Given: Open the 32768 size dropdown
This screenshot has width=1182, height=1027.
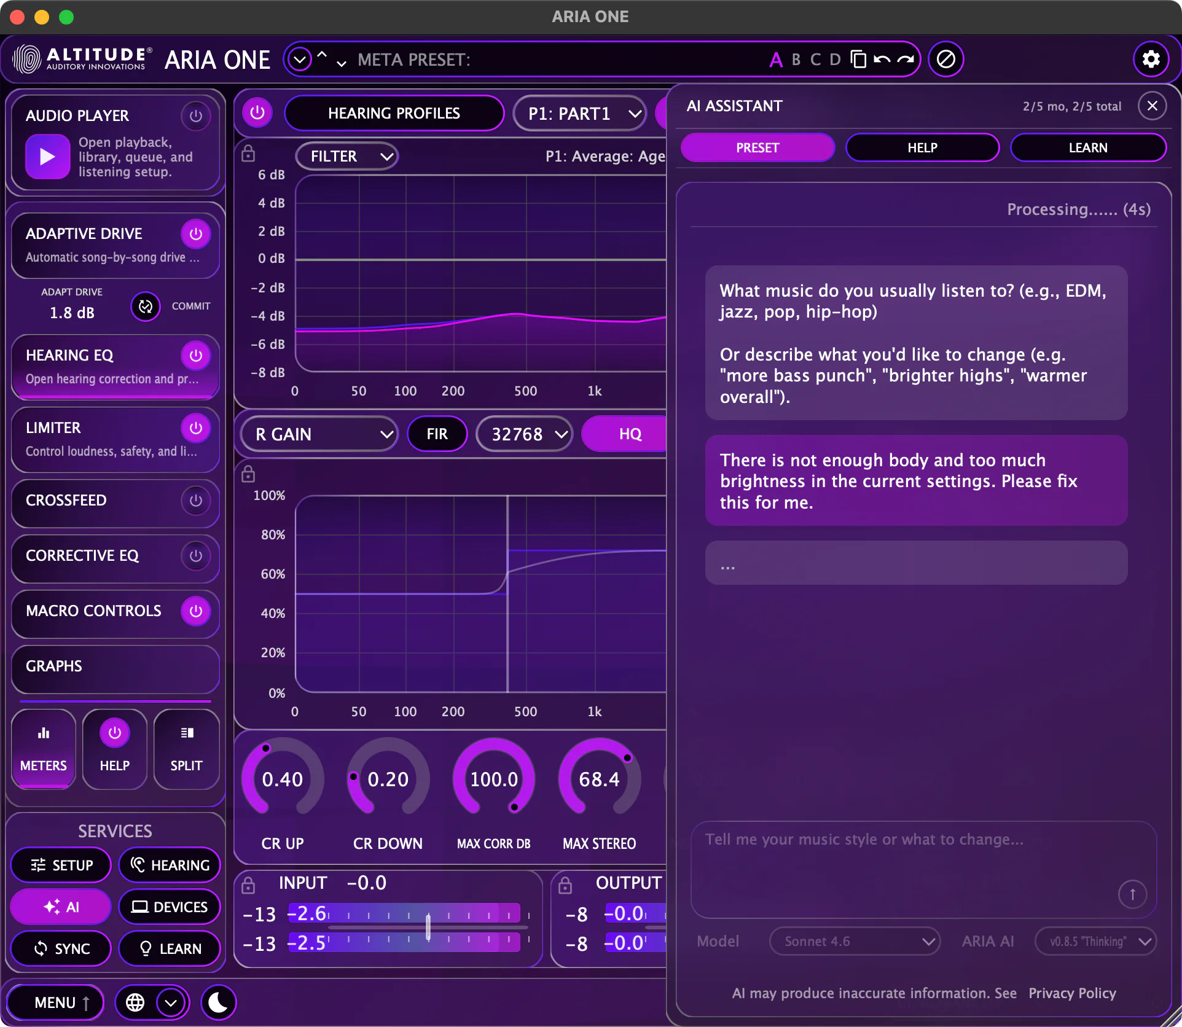Looking at the screenshot, I should (x=525, y=434).
